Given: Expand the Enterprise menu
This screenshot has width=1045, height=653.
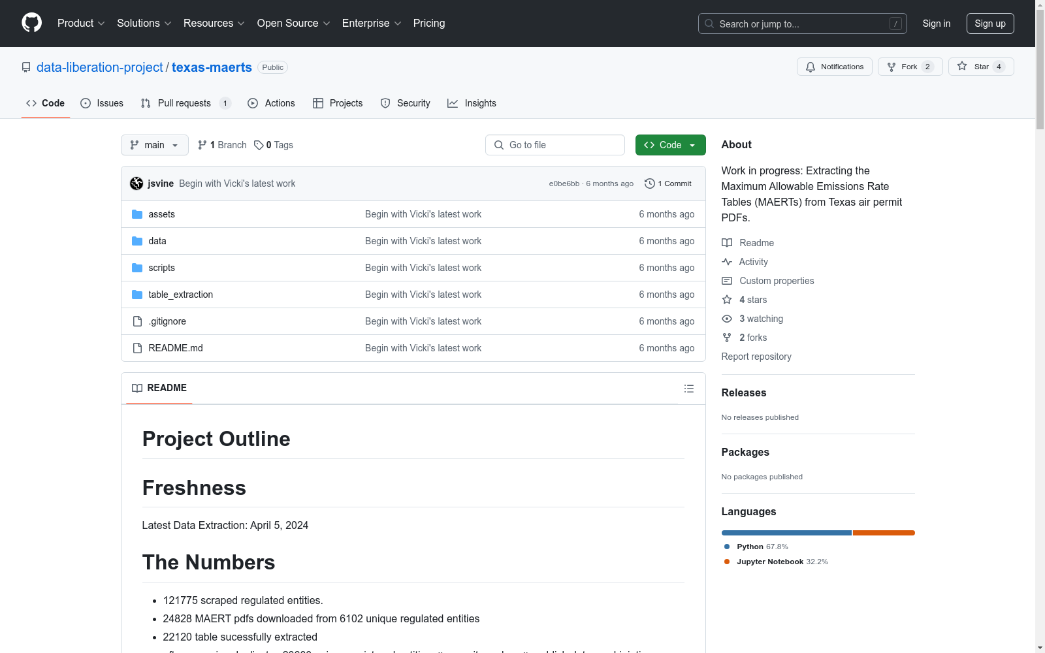Looking at the screenshot, I should click(372, 23).
